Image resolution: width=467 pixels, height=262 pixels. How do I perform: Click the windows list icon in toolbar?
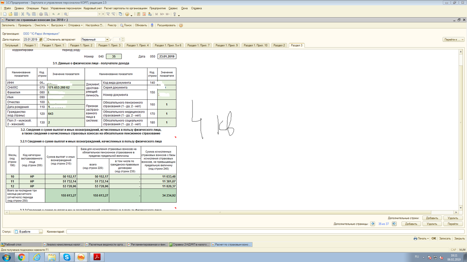[x=120, y=14]
